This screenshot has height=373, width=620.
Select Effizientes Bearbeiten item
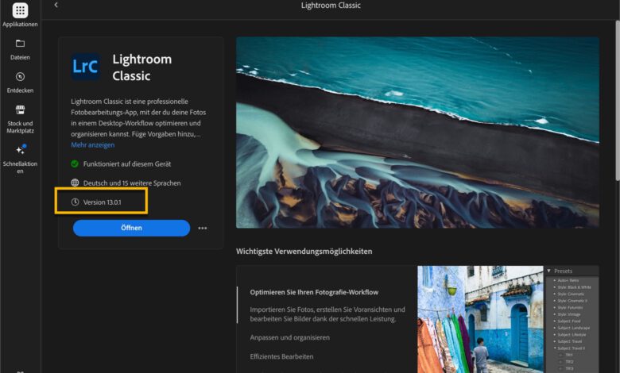281,356
